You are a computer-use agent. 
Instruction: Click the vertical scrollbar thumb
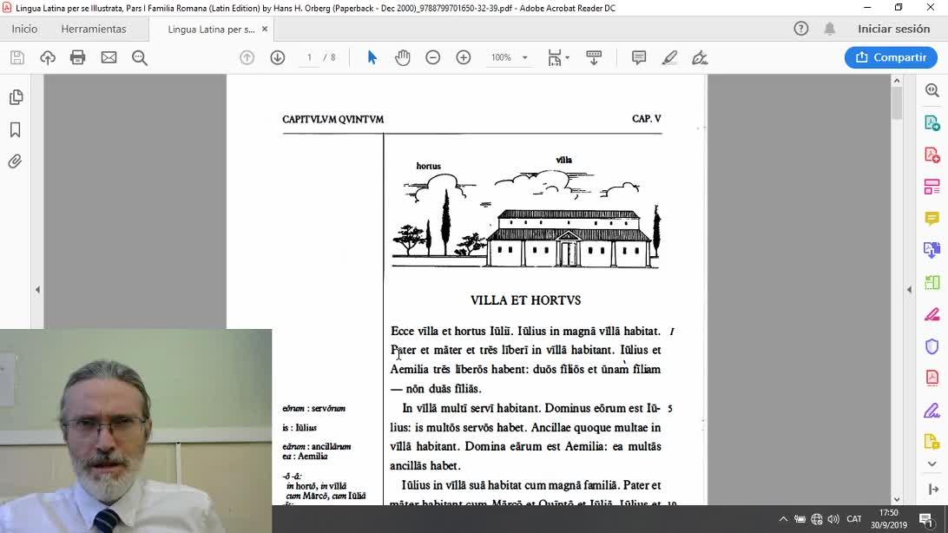897,103
